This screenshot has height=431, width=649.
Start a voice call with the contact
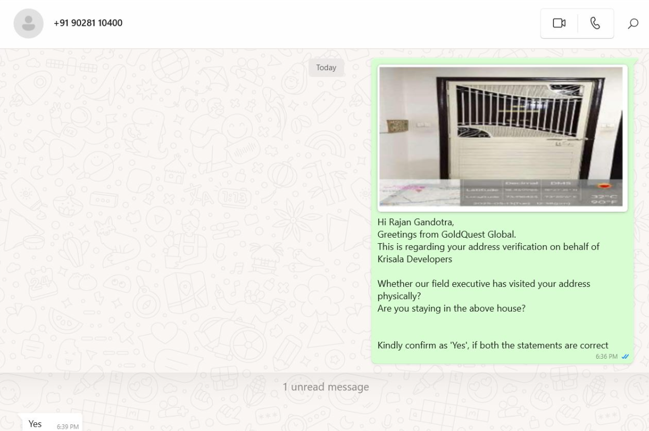point(595,23)
